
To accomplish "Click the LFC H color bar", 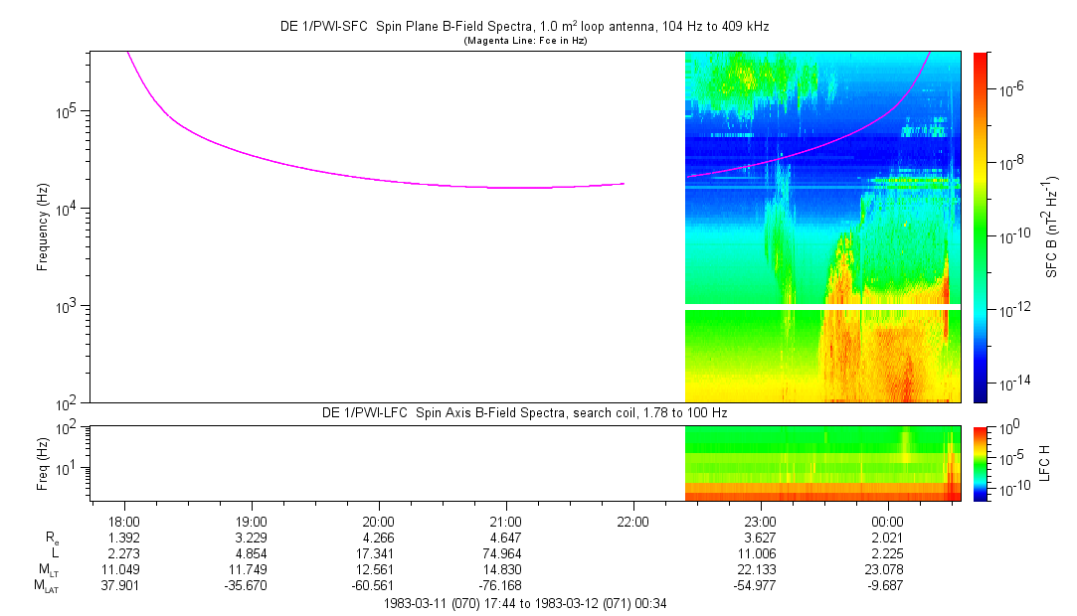I will [x=980, y=463].
